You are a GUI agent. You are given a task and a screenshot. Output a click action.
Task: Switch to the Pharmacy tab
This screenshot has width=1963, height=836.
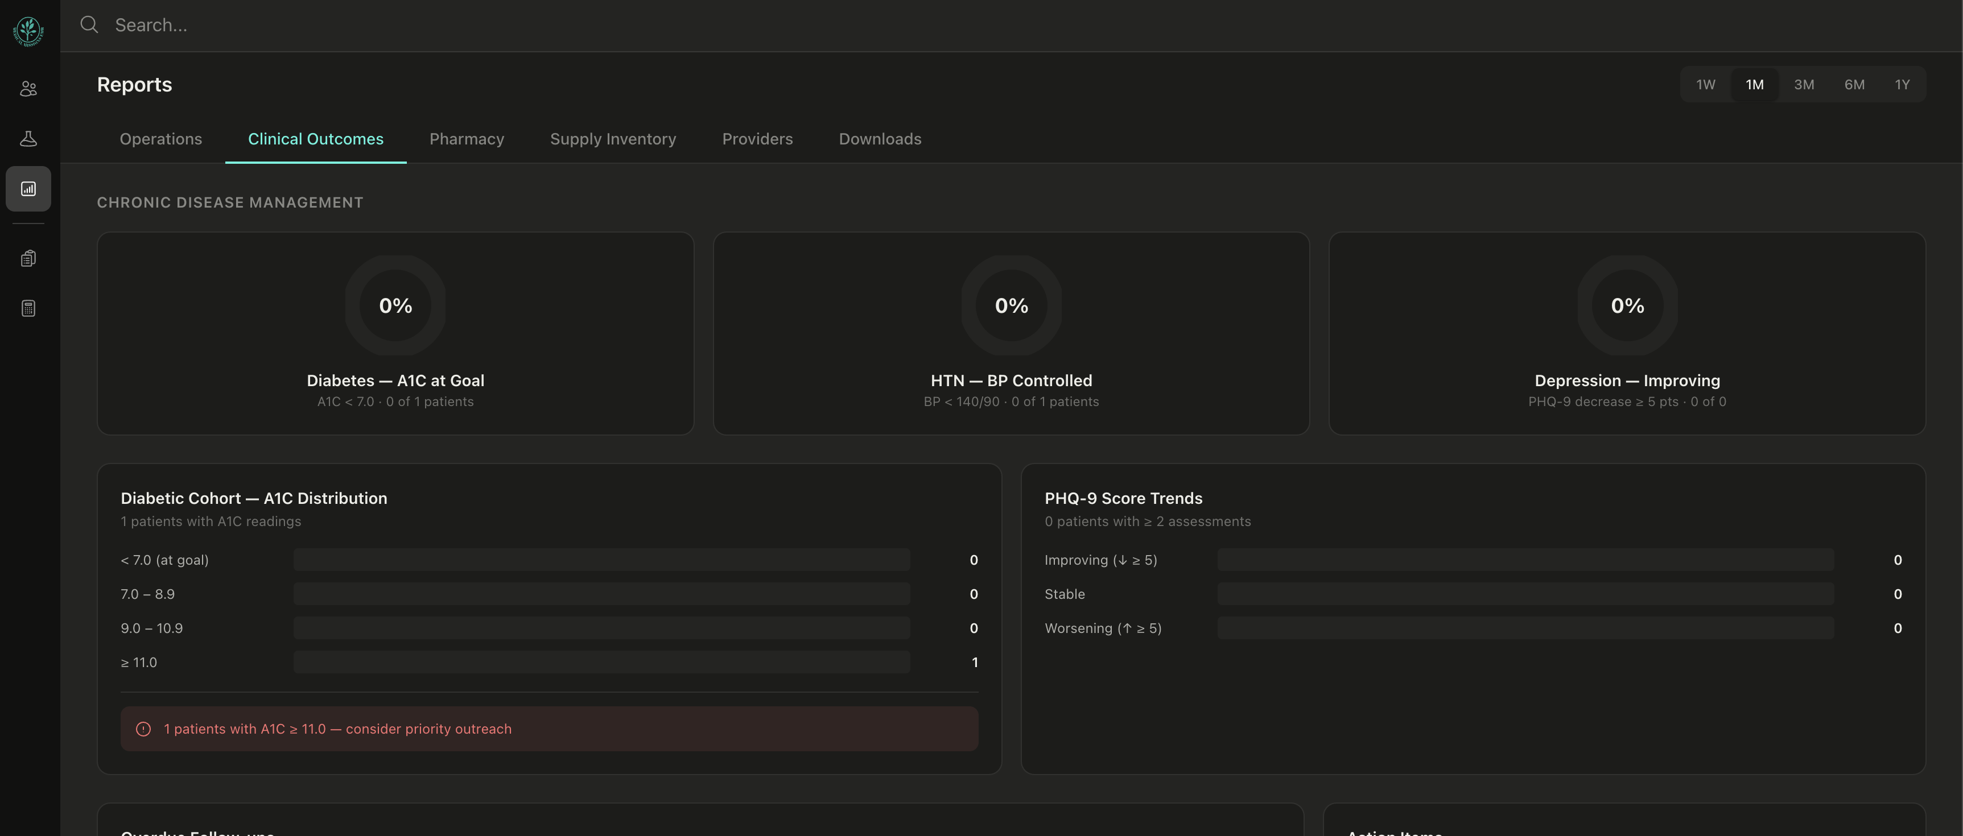(x=467, y=139)
